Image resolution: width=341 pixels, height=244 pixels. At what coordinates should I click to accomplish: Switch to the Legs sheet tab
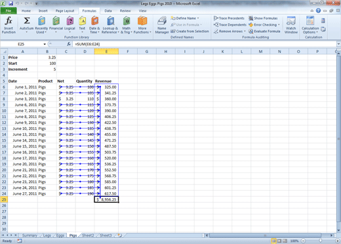click(47, 235)
